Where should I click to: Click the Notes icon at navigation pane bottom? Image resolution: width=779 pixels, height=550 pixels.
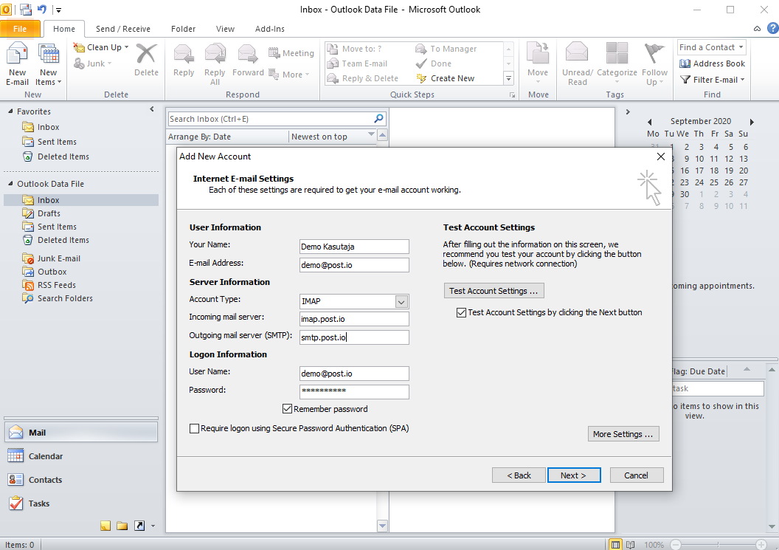(105, 526)
